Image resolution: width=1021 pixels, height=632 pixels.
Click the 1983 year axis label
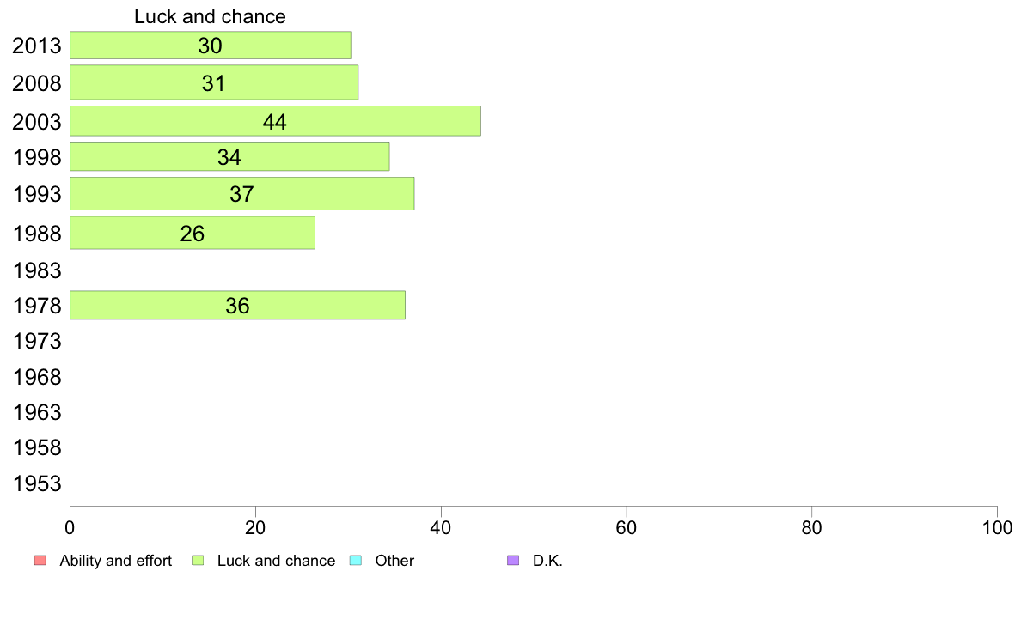37,270
